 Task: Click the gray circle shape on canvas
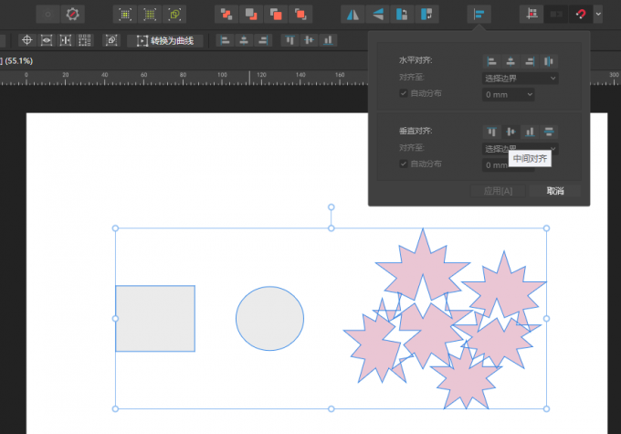pyautogui.click(x=269, y=319)
